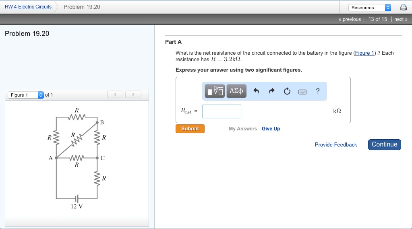Click the previous figure arrow button
This screenshot has height=229, width=412.
pyautogui.click(x=115, y=94)
